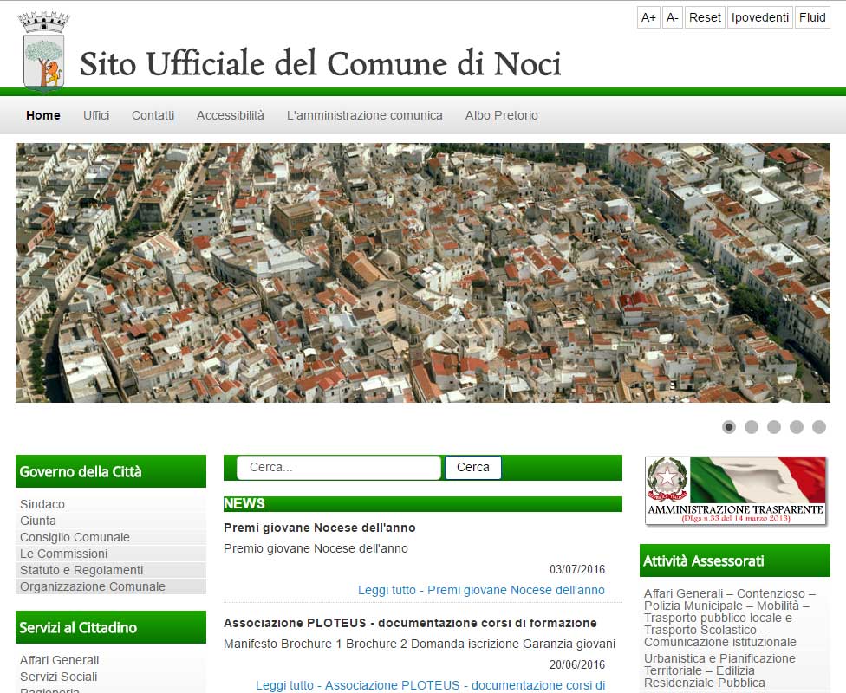Image resolution: width=846 pixels, height=693 pixels.
Task: Enable Ipovedenti high-contrast mode
Action: coord(760,17)
